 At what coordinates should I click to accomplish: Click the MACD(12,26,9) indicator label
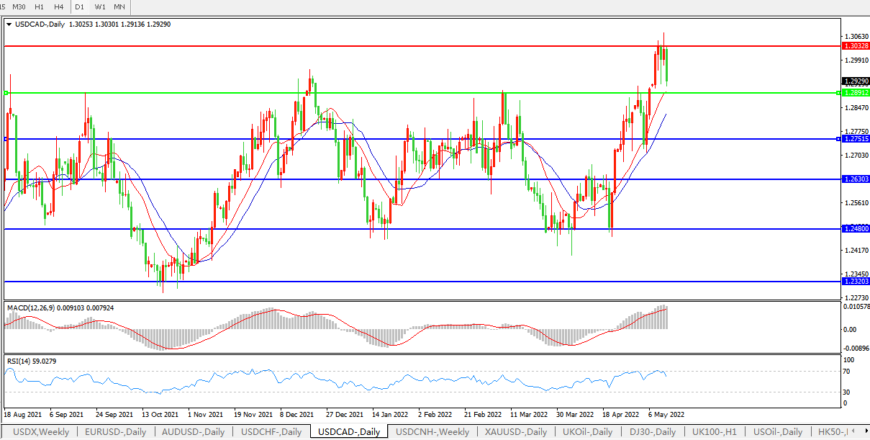pyautogui.click(x=60, y=308)
